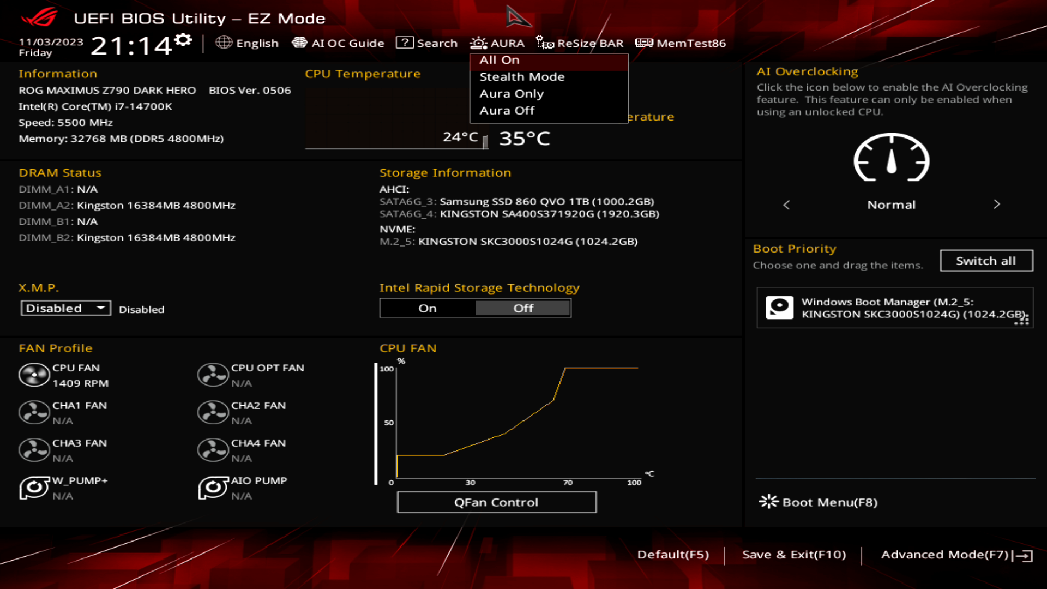Toggle Intel Rapid Storage Technology On
This screenshot has height=589, width=1047.
coord(426,308)
